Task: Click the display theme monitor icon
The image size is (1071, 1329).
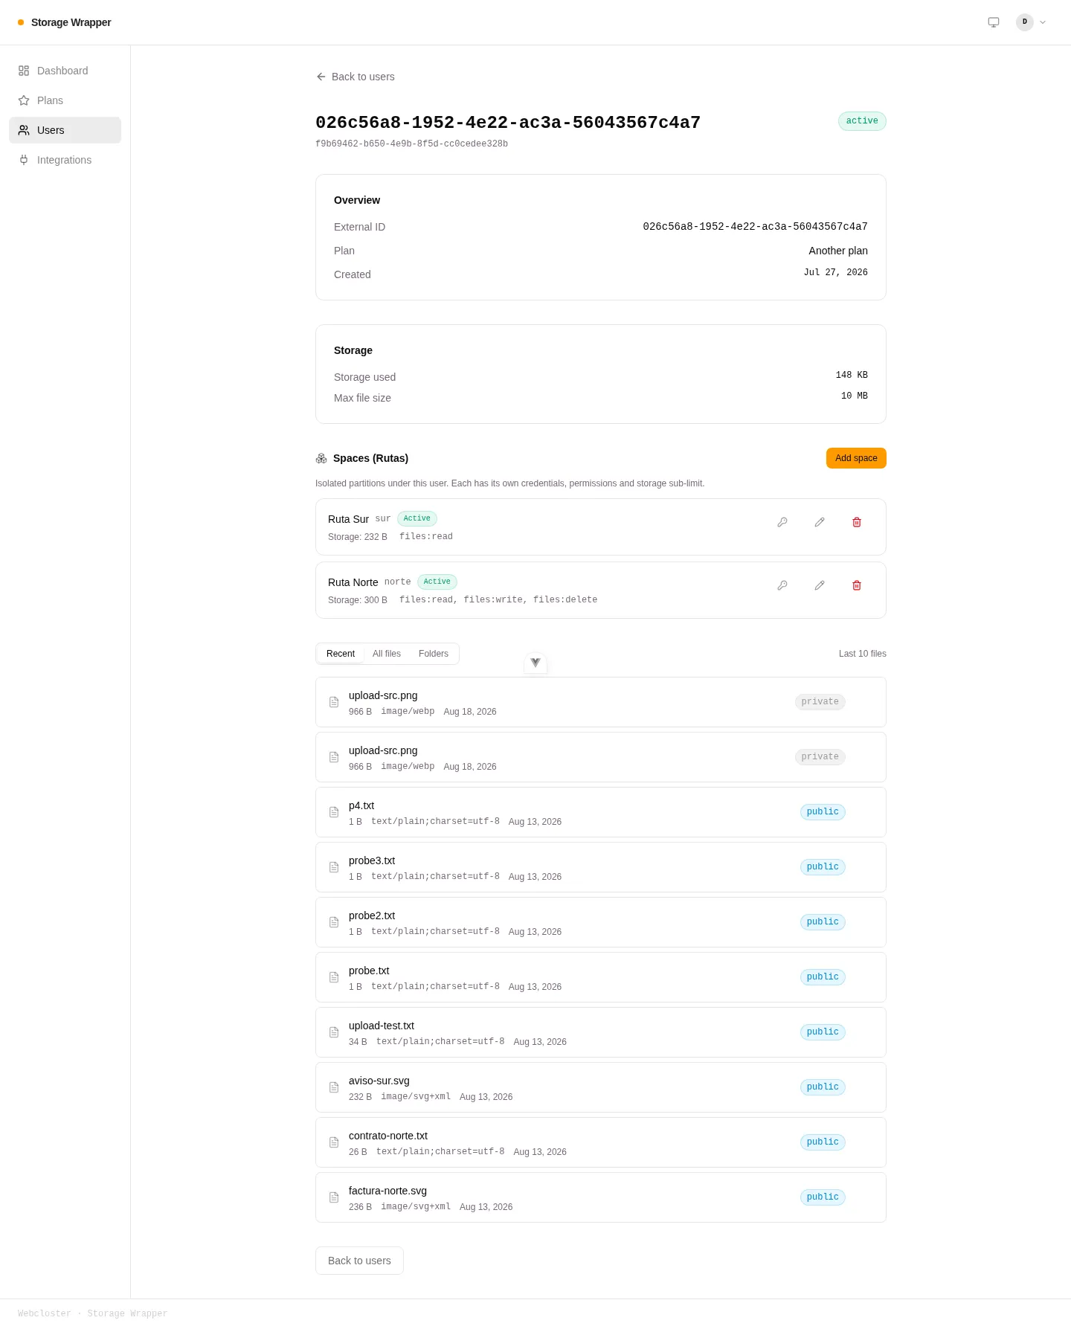Action: point(994,22)
